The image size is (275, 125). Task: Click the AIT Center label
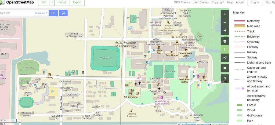[x=202, y=62]
